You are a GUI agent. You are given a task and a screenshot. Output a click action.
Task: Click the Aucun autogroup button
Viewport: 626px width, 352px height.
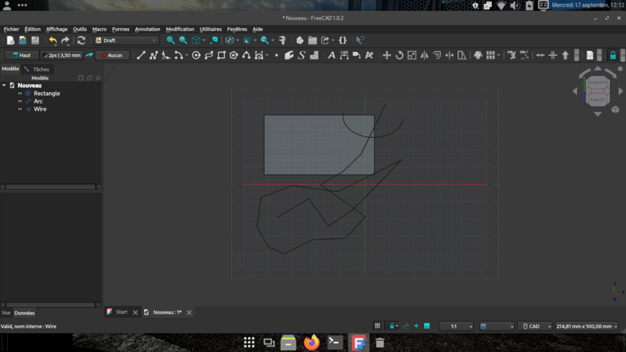(112, 56)
